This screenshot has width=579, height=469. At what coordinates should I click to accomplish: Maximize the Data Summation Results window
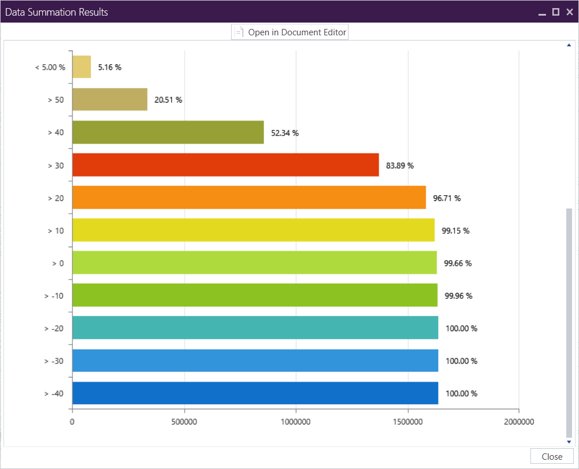point(556,12)
